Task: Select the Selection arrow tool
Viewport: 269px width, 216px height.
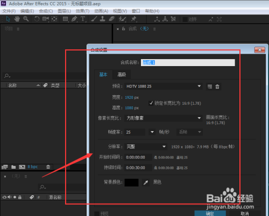Action: pos(8,19)
